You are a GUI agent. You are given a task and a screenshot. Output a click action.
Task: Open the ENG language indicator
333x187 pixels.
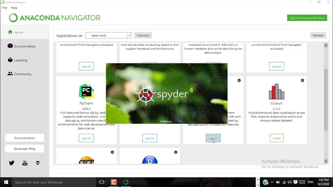[310, 182]
